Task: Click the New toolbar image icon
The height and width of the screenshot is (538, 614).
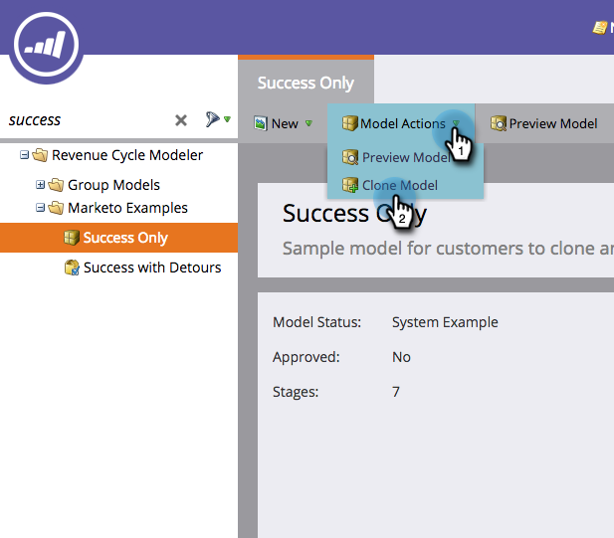Action: [x=261, y=123]
